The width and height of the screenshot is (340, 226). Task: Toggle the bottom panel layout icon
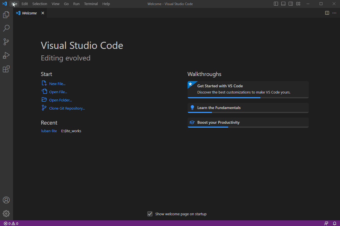tap(283, 4)
